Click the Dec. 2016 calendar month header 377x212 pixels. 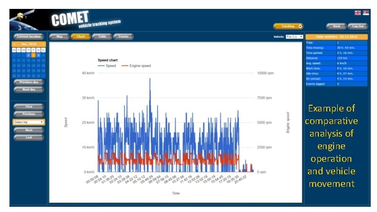[29, 44]
